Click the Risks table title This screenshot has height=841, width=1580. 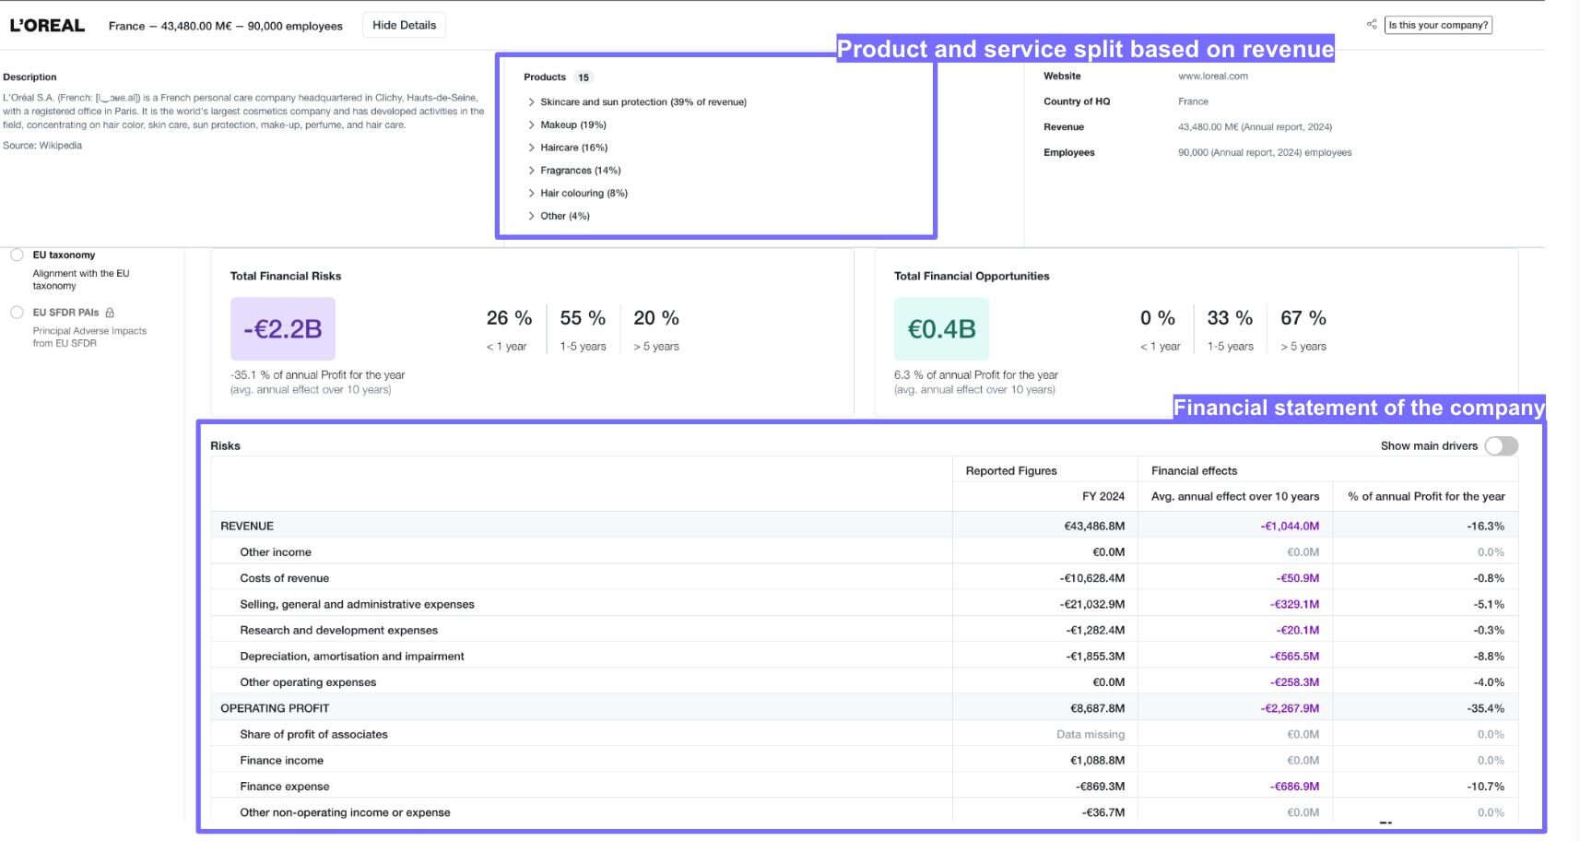click(x=225, y=446)
